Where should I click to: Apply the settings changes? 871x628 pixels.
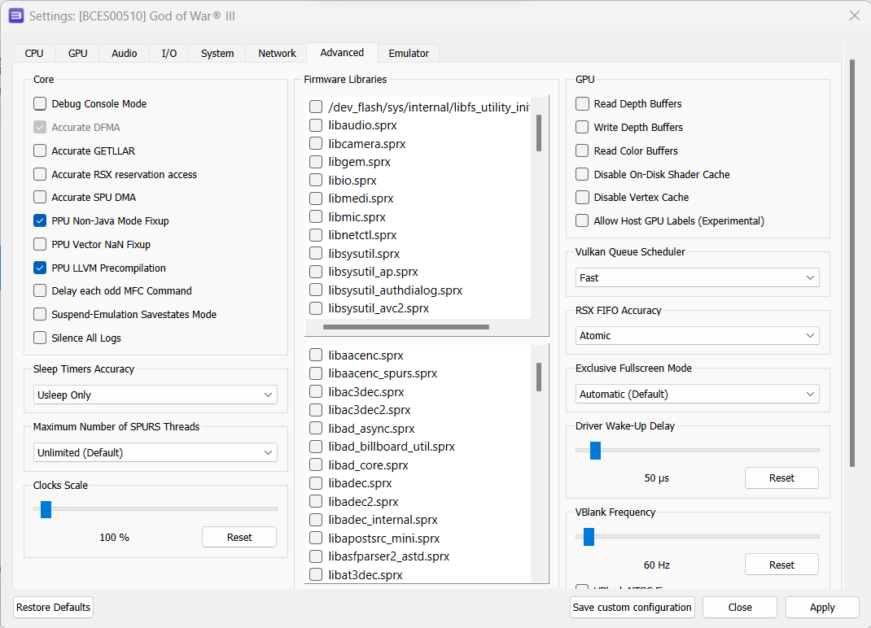pos(822,608)
